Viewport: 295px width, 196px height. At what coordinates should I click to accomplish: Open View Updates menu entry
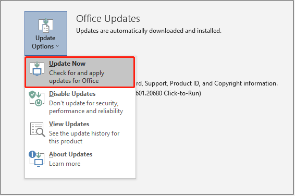click(69, 124)
